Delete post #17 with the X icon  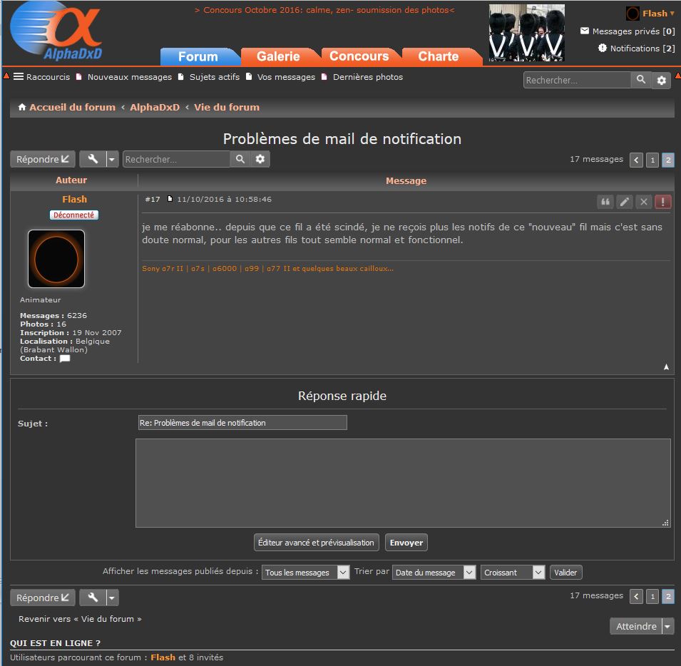644,202
